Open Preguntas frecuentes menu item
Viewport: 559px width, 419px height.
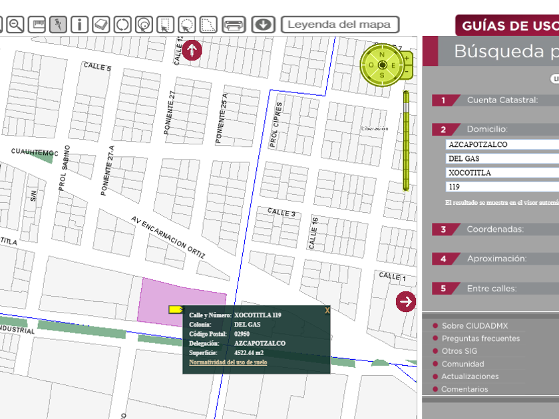[x=480, y=339]
